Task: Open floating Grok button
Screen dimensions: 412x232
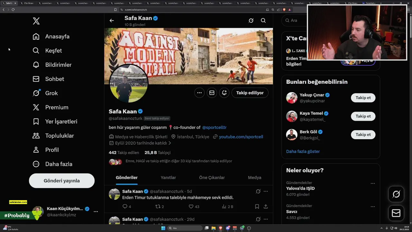Action: (x=396, y=194)
